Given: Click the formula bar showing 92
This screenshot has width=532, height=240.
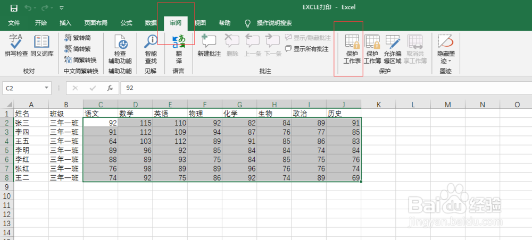Looking at the screenshot, I should (326, 88).
